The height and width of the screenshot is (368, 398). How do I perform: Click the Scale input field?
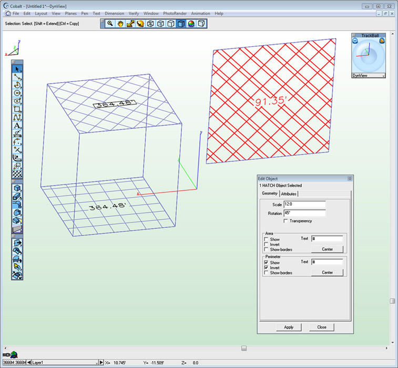tap(304, 204)
